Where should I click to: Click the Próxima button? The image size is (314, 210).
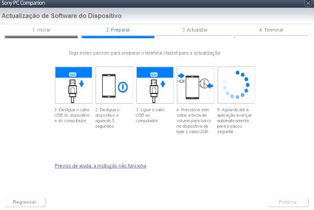pos(288,202)
